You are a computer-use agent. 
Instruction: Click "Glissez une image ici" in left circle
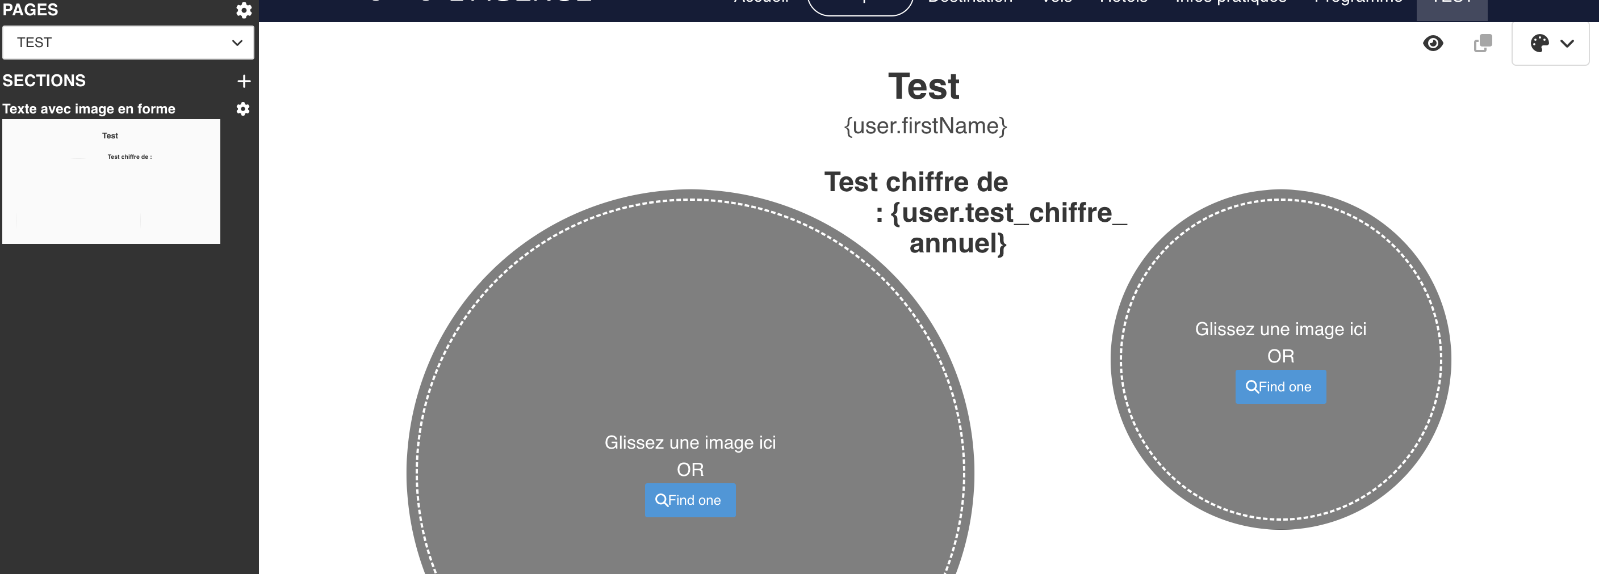690,442
